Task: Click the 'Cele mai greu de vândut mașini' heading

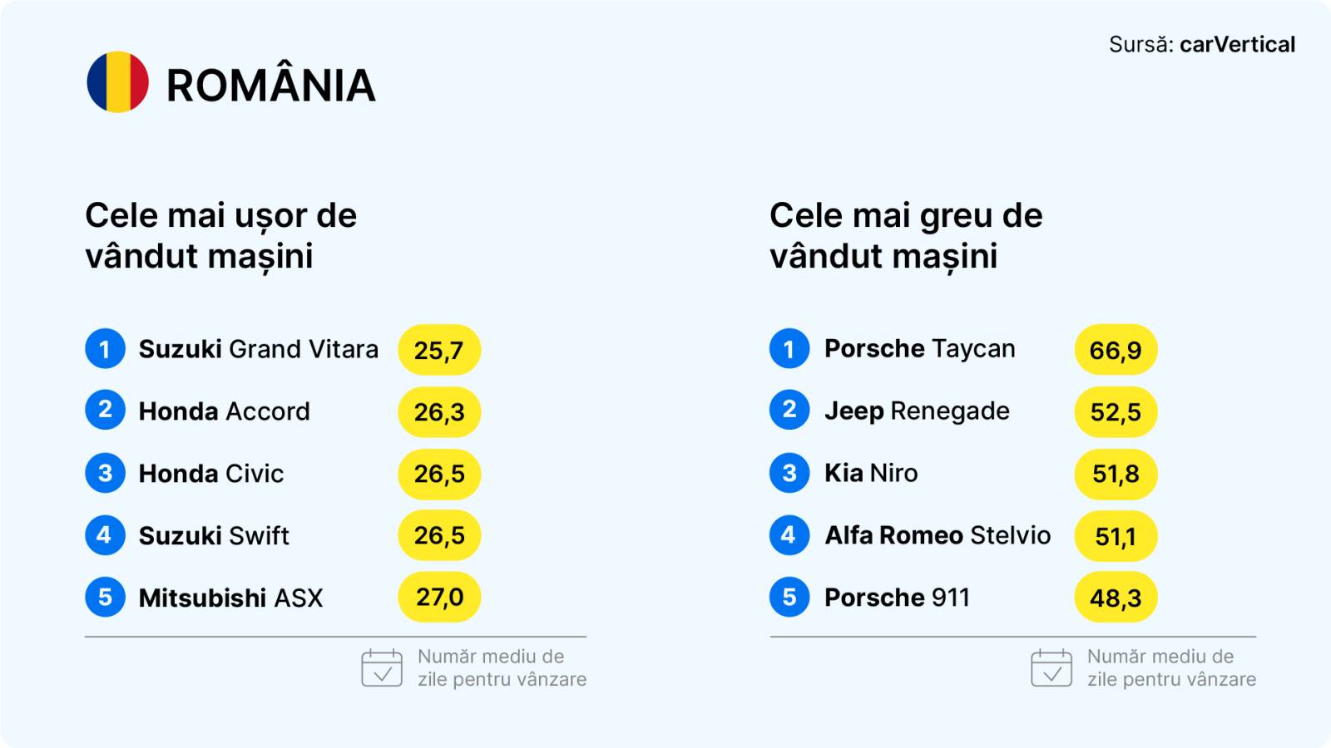Action: pos(906,236)
